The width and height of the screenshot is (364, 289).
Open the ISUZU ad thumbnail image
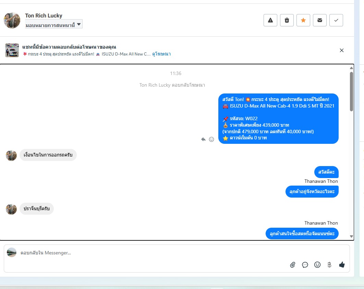click(12, 50)
